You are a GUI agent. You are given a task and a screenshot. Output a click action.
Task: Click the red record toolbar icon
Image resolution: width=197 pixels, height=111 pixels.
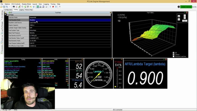coord(53,7)
